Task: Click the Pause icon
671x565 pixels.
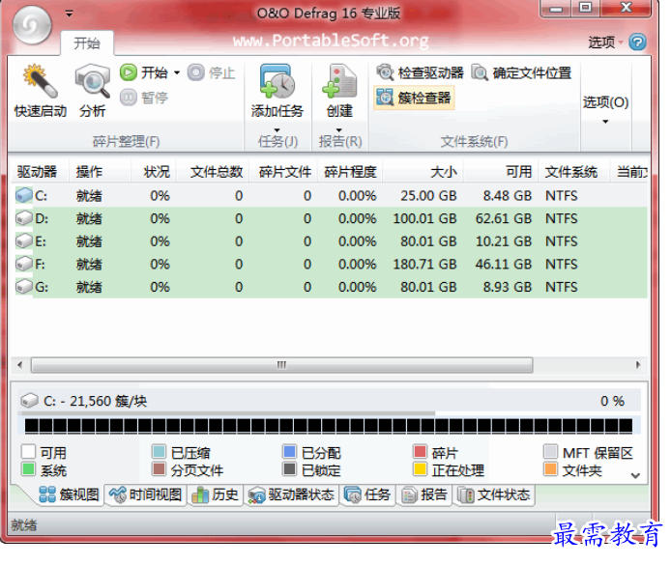Action: (128, 98)
